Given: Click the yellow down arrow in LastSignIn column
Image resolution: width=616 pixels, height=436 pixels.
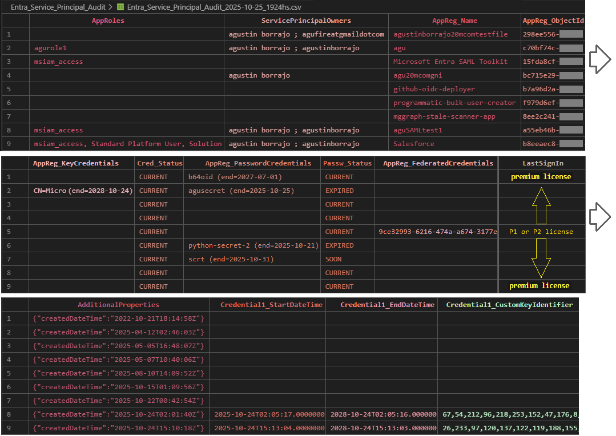Looking at the screenshot, I should pos(541,257).
